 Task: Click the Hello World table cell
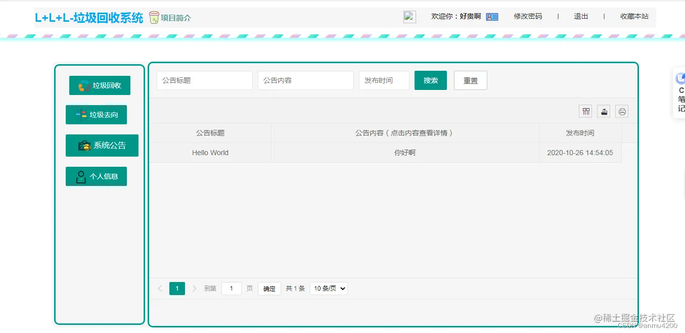coord(210,153)
